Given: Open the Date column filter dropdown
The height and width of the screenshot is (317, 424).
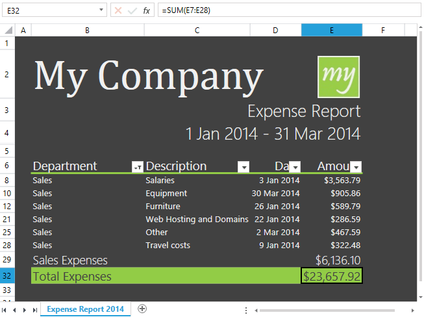Looking at the screenshot, I should [295, 167].
